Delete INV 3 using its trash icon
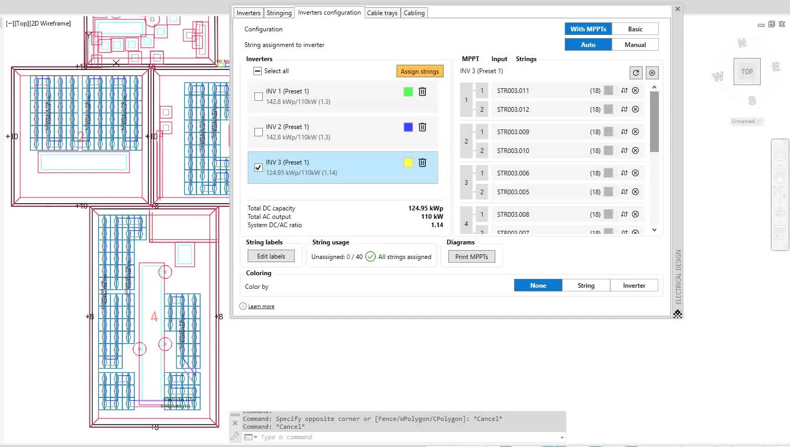This screenshot has height=447, width=790. click(x=422, y=162)
